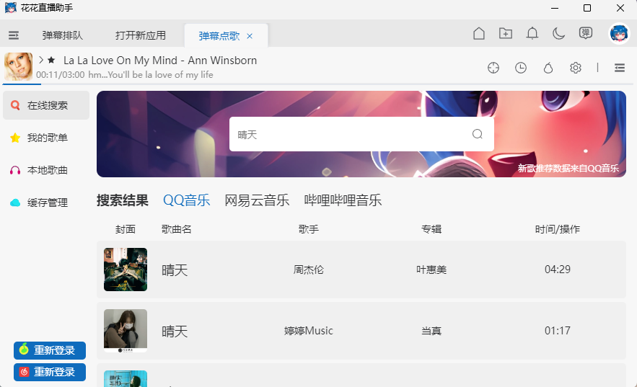Minimize the 花花直播助手 window
The width and height of the screenshot is (637, 387).
coord(555,8)
